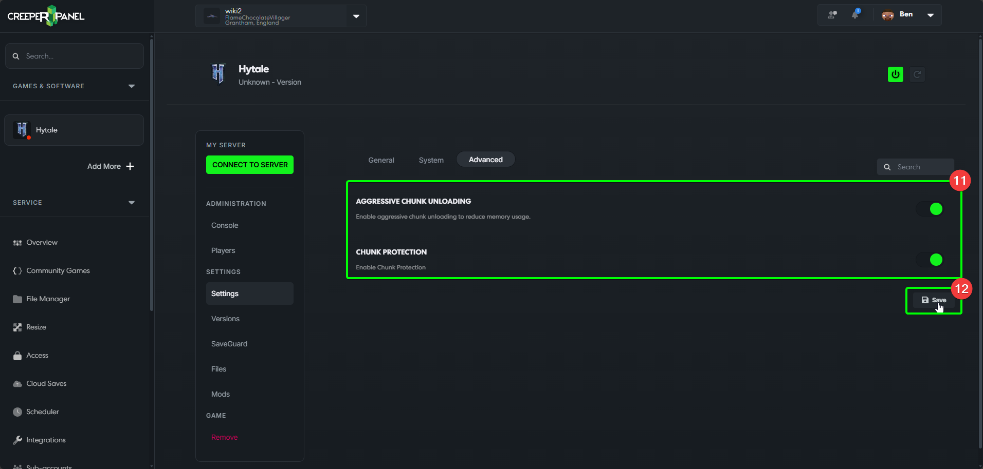983x469 pixels.
Task: Click the Resize server icon
Action: click(x=17, y=327)
